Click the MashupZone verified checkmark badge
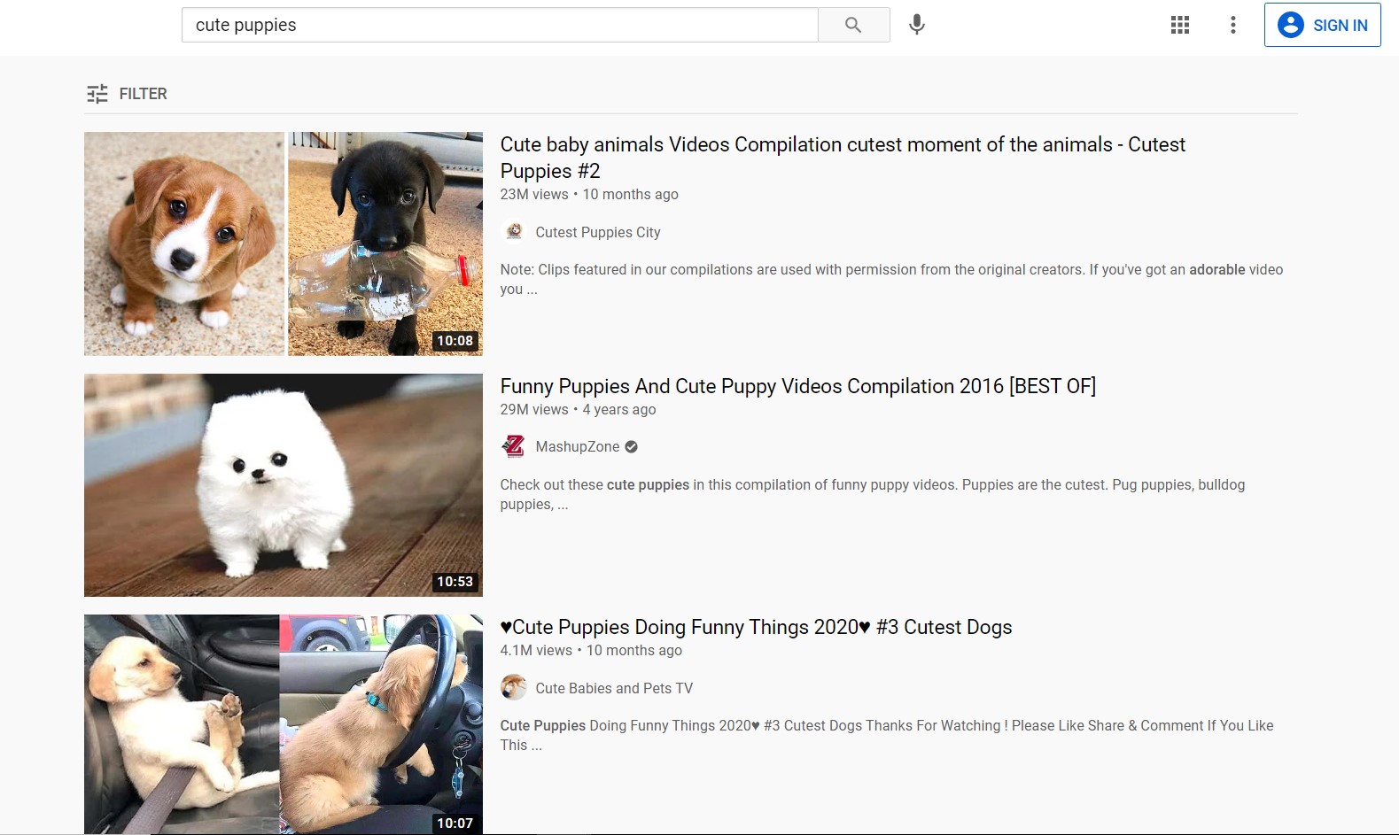 [x=631, y=447]
